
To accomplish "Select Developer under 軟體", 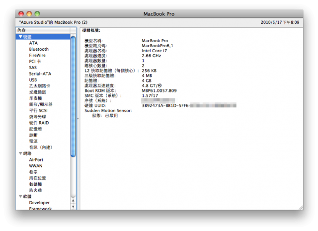I will pos(39,203).
